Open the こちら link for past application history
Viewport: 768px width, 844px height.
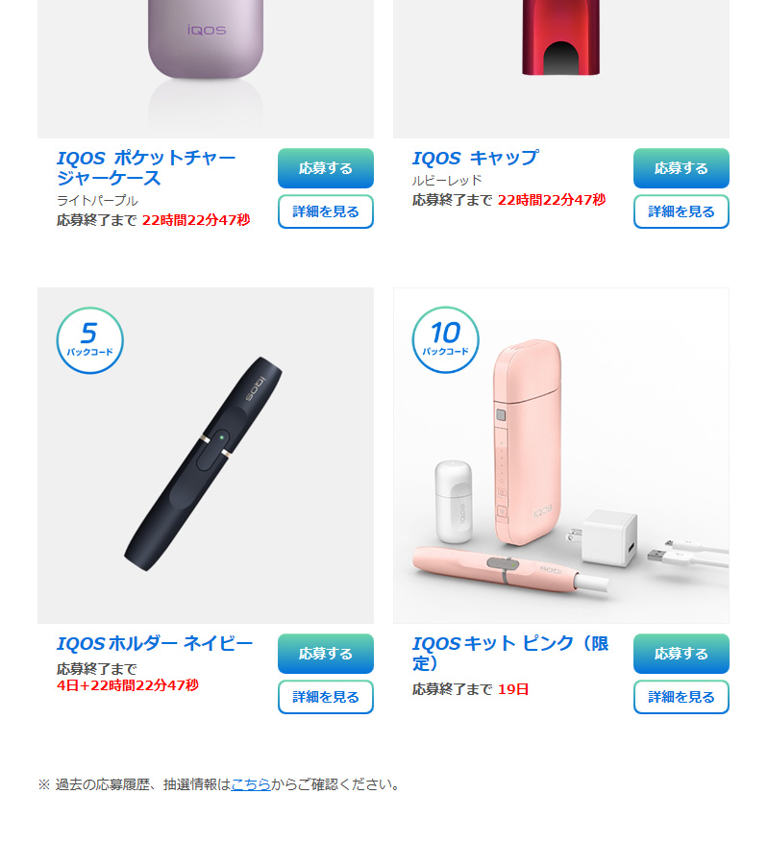pos(251,784)
